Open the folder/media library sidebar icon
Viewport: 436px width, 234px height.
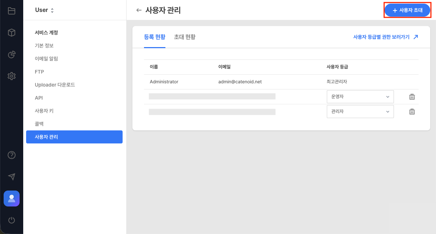[11, 11]
